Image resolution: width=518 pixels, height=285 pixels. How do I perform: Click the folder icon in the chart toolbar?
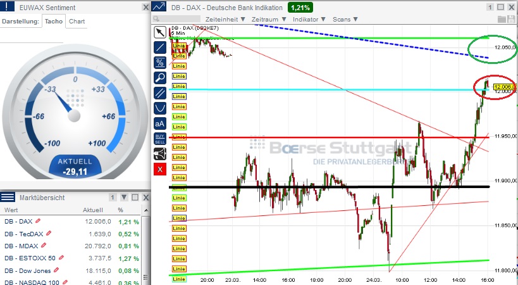[502, 19]
